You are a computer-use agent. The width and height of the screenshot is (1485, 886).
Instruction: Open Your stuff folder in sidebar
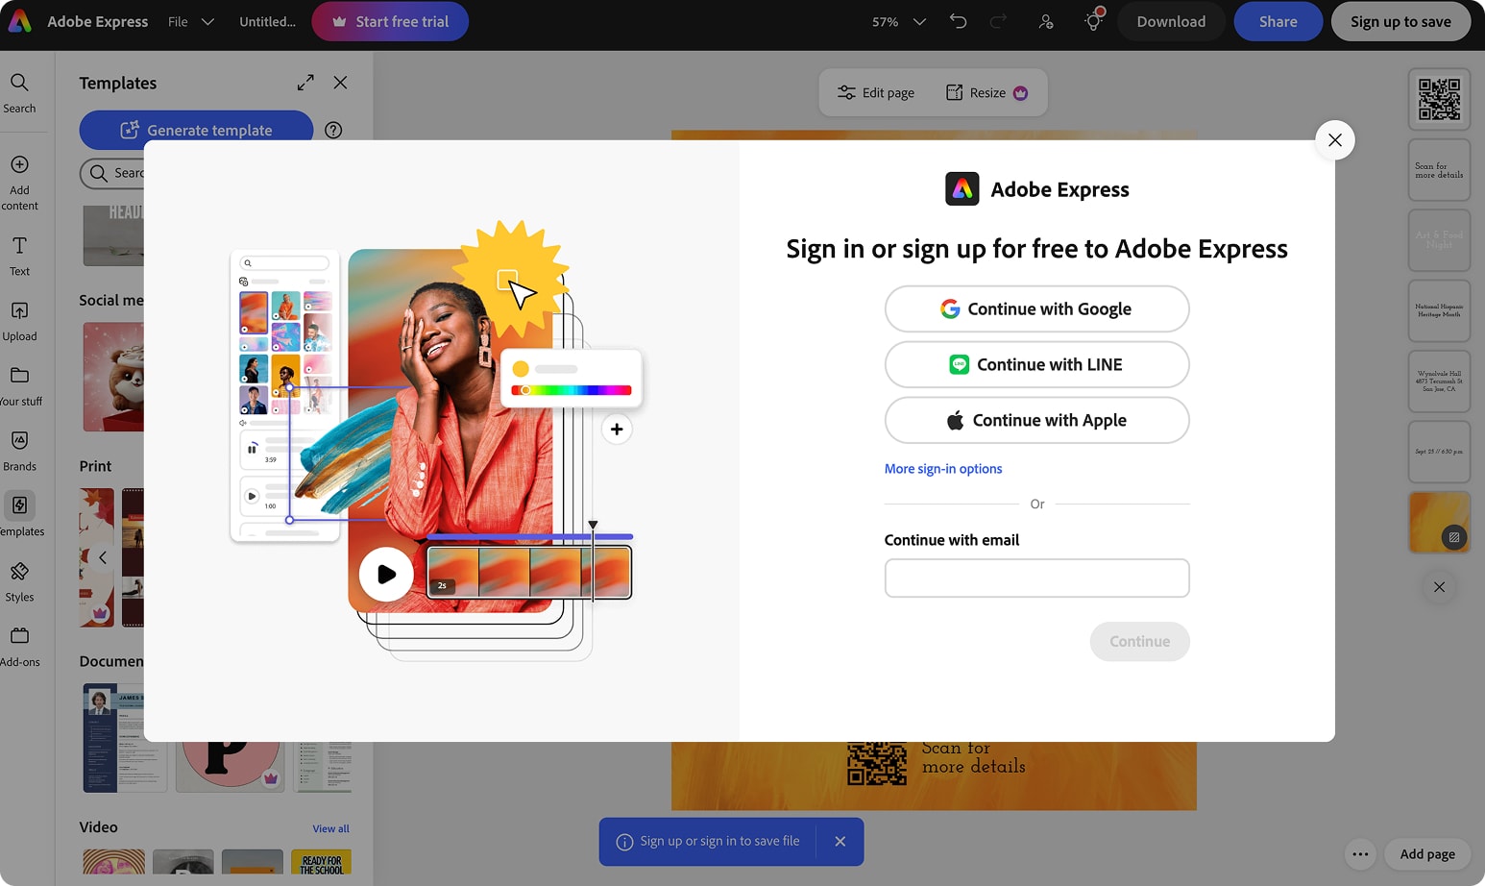[x=19, y=386]
